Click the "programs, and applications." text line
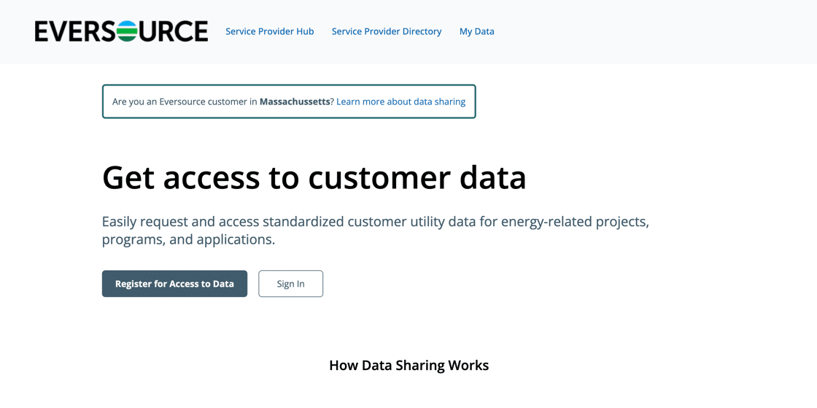This screenshot has width=817, height=408. click(188, 239)
